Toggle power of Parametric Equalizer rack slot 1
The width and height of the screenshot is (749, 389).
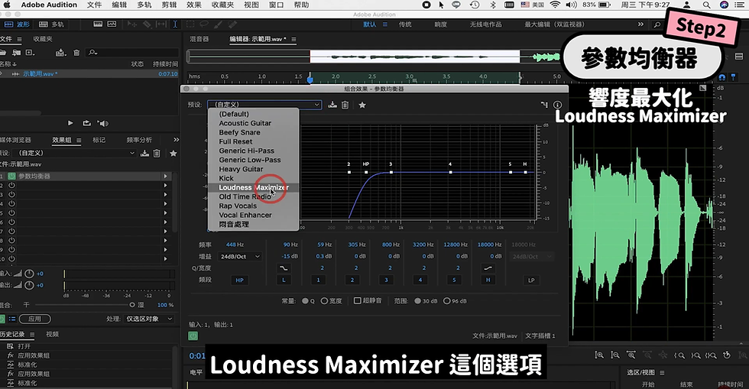(x=11, y=176)
